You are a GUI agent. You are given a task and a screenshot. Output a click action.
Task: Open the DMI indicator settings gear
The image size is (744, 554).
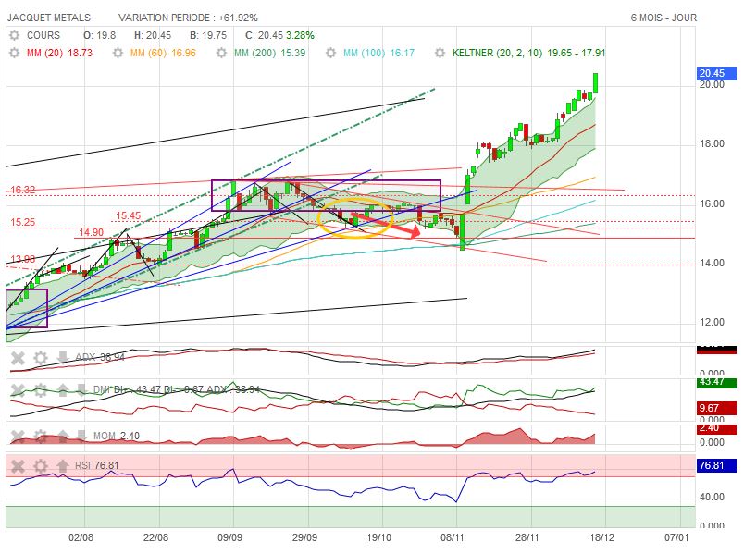click(x=40, y=388)
